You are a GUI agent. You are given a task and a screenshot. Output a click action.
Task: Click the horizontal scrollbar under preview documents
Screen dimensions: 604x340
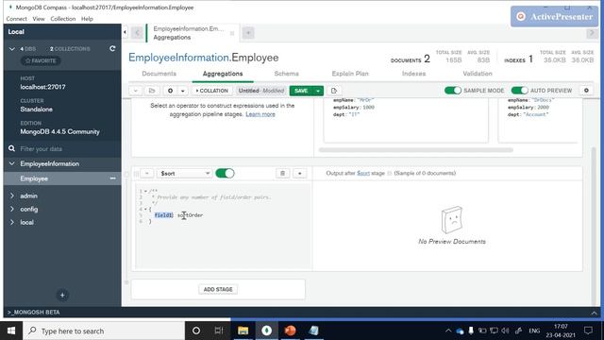pyautogui.click(x=415, y=150)
